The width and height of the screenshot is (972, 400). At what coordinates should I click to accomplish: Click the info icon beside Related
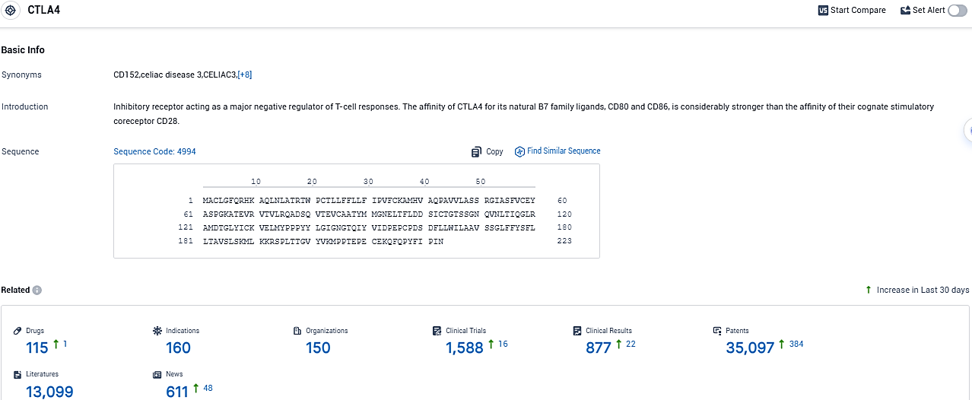[37, 290]
